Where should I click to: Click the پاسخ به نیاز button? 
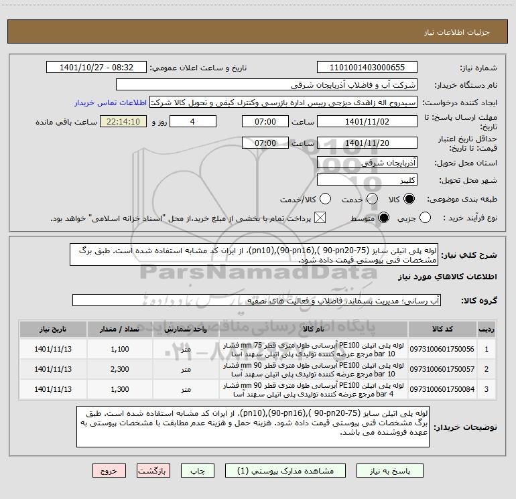click(390, 471)
